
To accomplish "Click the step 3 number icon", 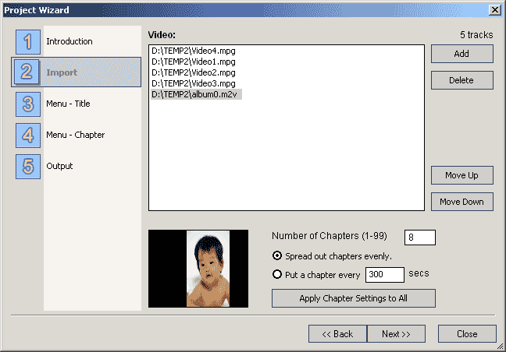I will pyautogui.click(x=28, y=104).
